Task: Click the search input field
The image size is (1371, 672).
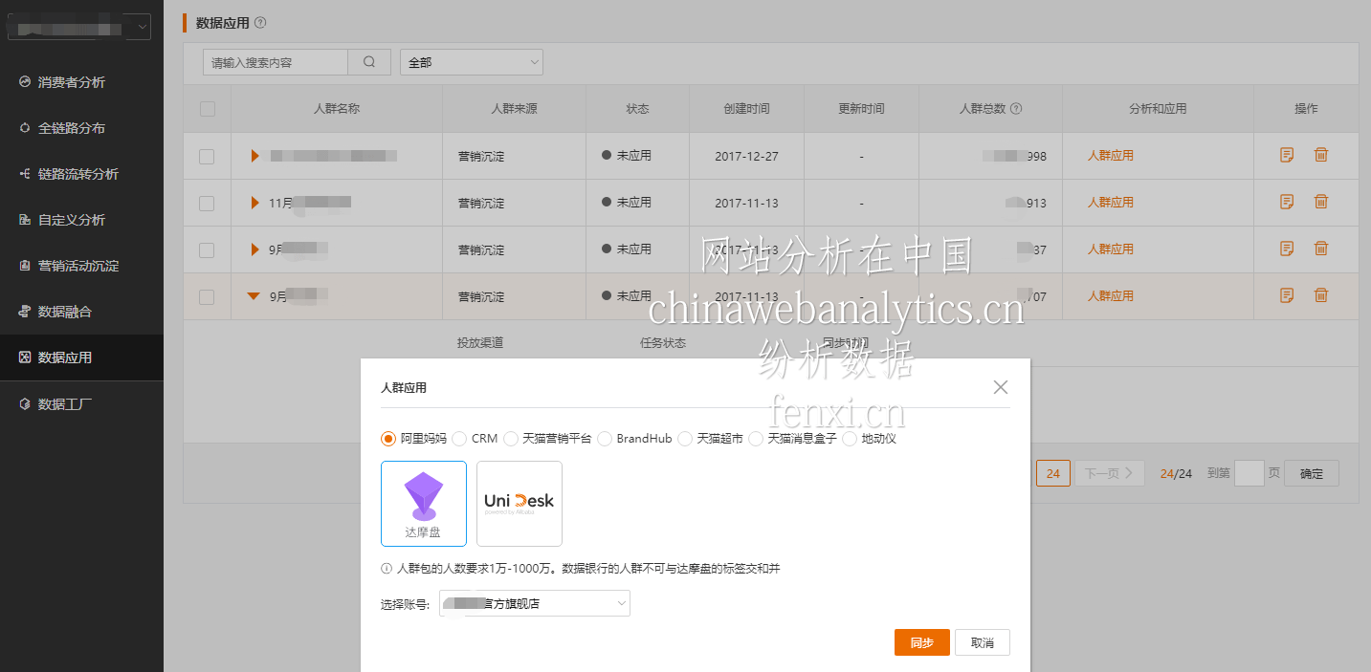Action: (x=276, y=62)
